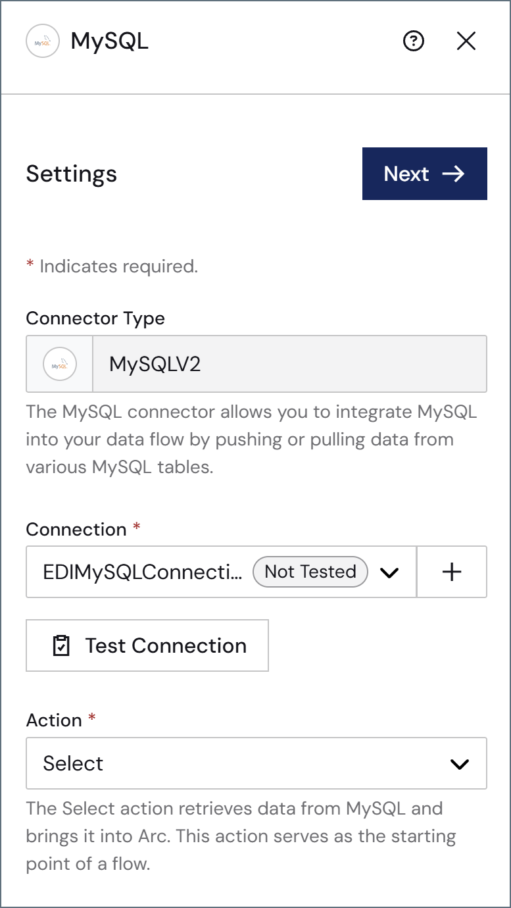Viewport: 511px width, 908px height.
Task: Click the Settings heading
Action: point(72,174)
